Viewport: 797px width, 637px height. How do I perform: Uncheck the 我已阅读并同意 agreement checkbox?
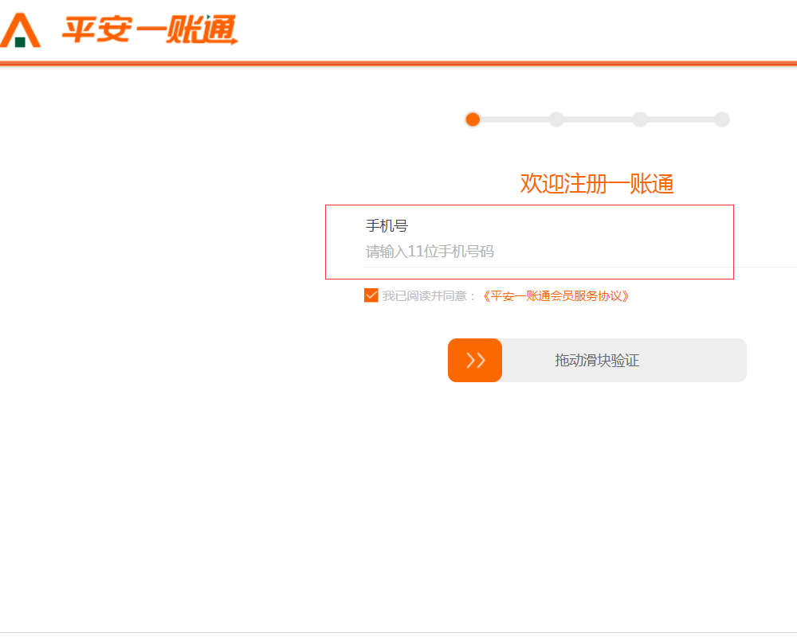pos(371,295)
